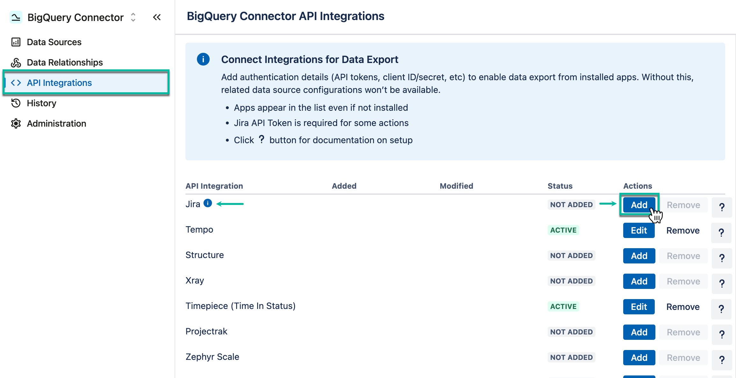
Task: Click the BigQuery Connector app logo icon
Action: (x=16, y=17)
